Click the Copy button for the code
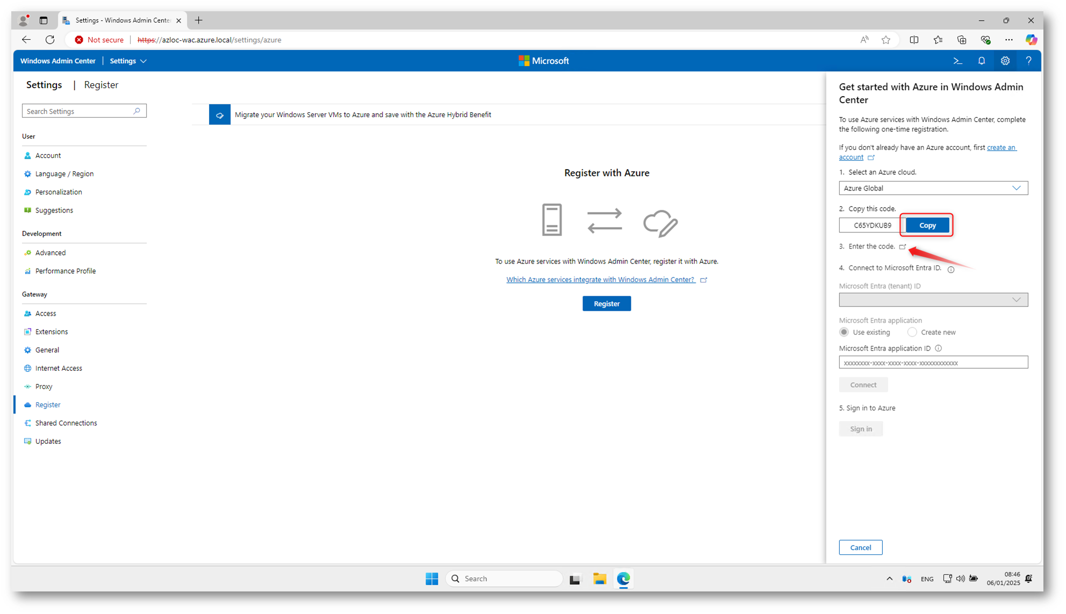 coord(927,225)
